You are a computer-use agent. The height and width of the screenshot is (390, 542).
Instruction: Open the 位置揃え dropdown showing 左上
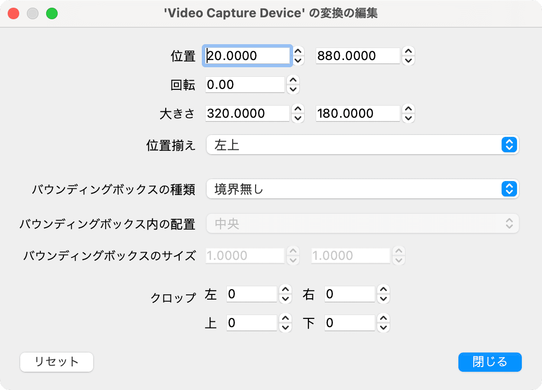[x=363, y=145]
